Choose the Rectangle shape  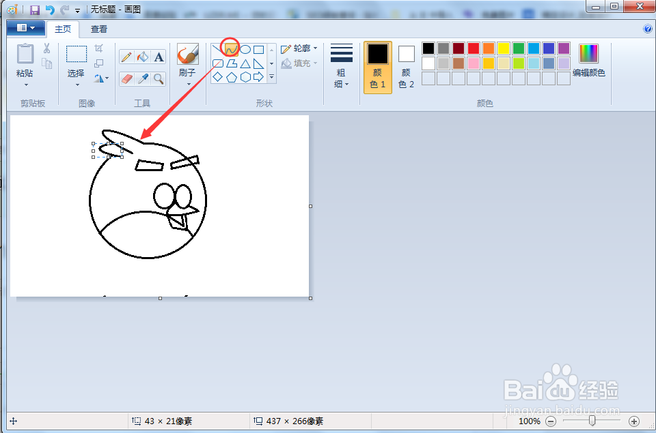(x=259, y=50)
